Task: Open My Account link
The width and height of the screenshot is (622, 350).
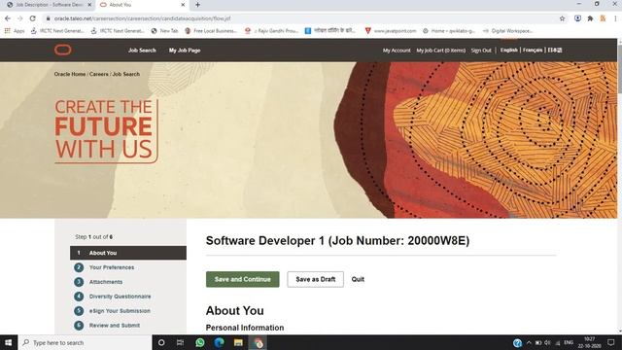Action: click(397, 51)
